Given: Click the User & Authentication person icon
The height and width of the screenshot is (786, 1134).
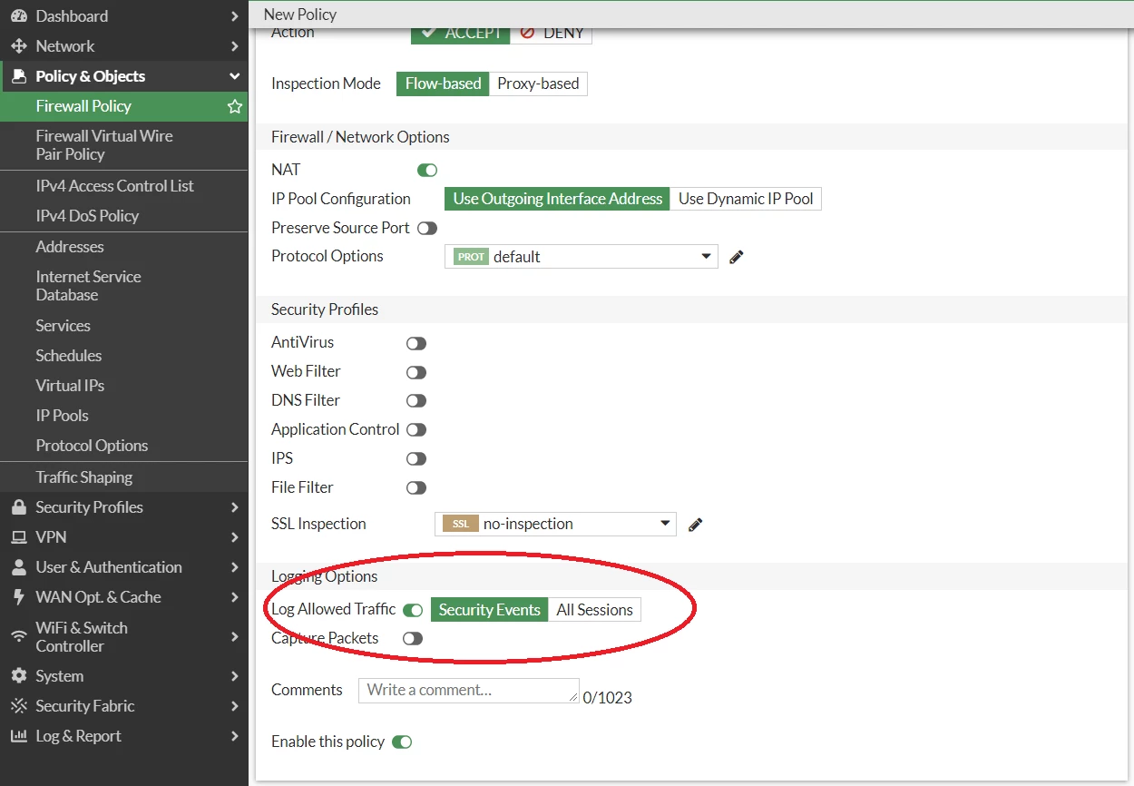Looking at the screenshot, I should coord(19,567).
